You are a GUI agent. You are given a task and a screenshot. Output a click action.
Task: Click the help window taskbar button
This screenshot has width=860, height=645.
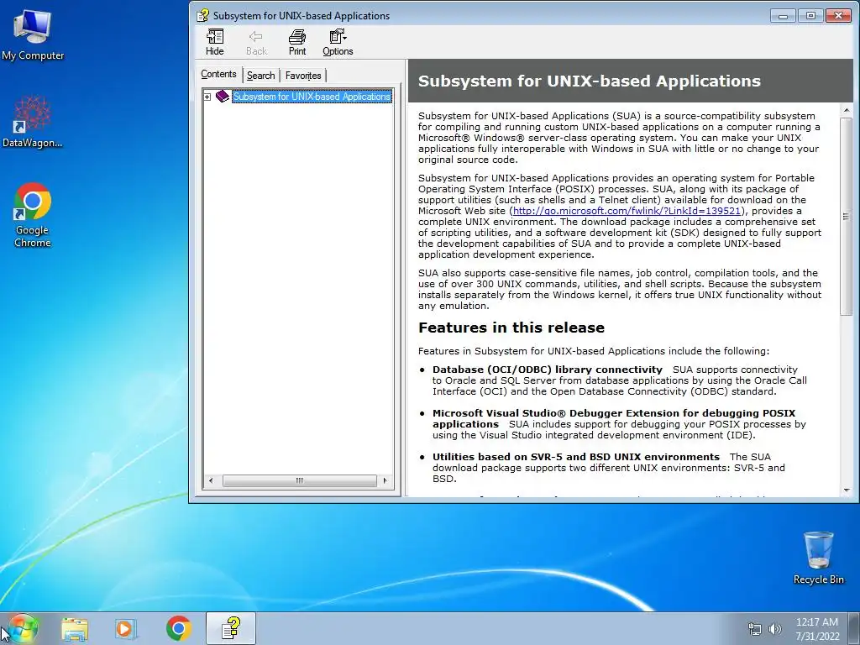(231, 628)
